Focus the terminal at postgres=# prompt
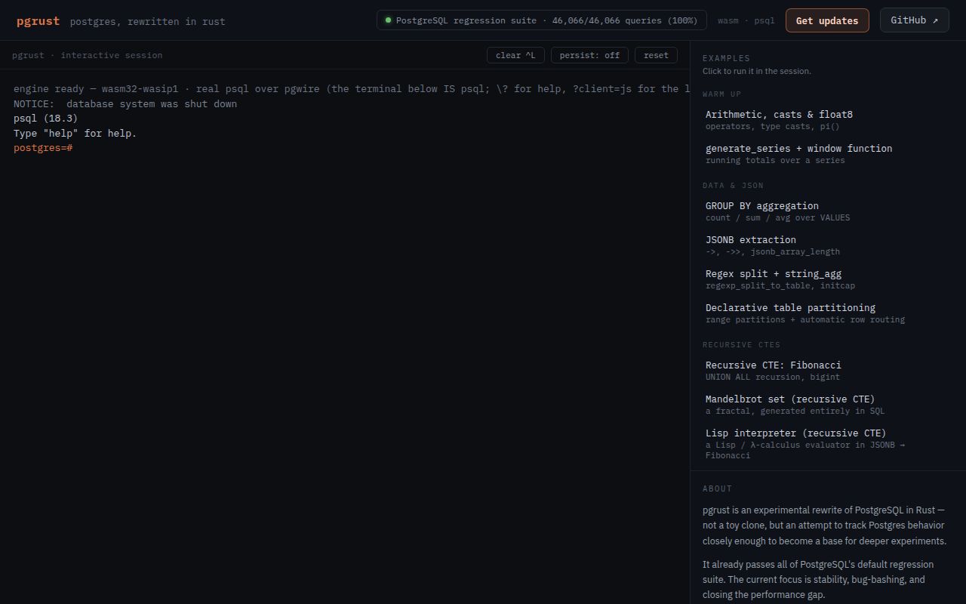Viewport: 966px width, 604px height. pyautogui.click(x=43, y=148)
